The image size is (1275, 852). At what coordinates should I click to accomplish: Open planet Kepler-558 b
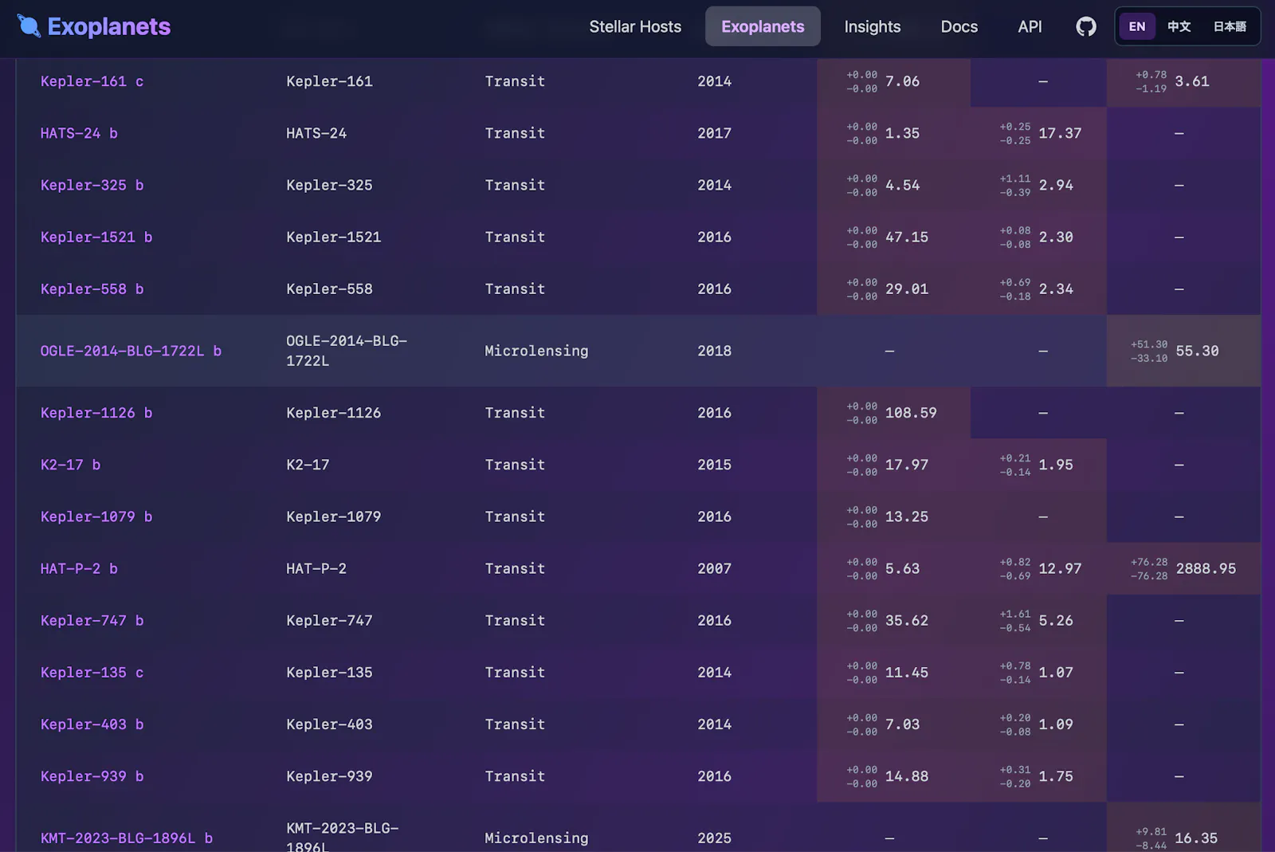[92, 289]
